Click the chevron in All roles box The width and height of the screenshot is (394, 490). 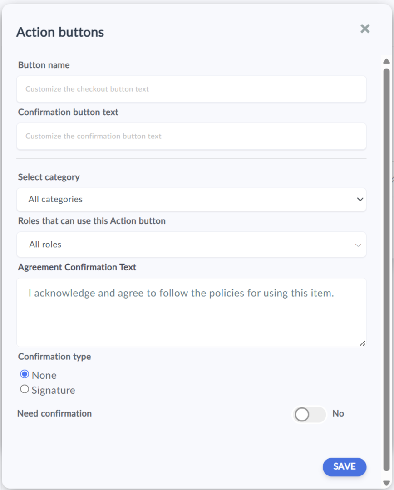(358, 245)
